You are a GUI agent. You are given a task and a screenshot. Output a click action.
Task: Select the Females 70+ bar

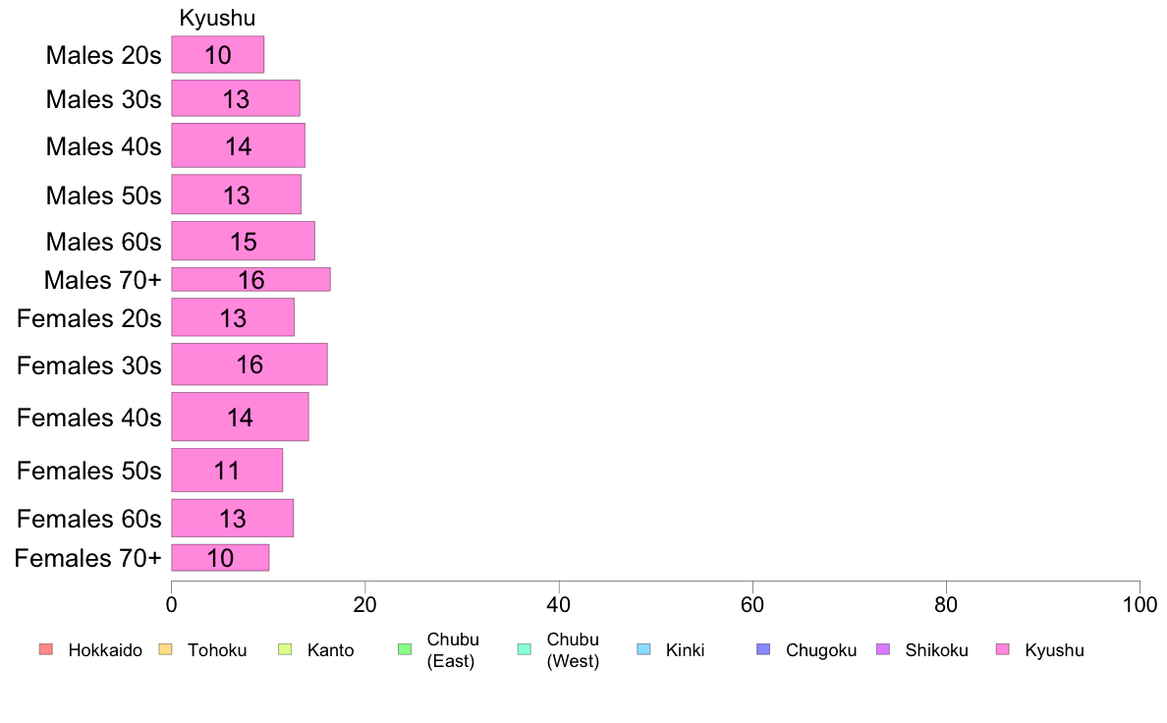click(220, 558)
